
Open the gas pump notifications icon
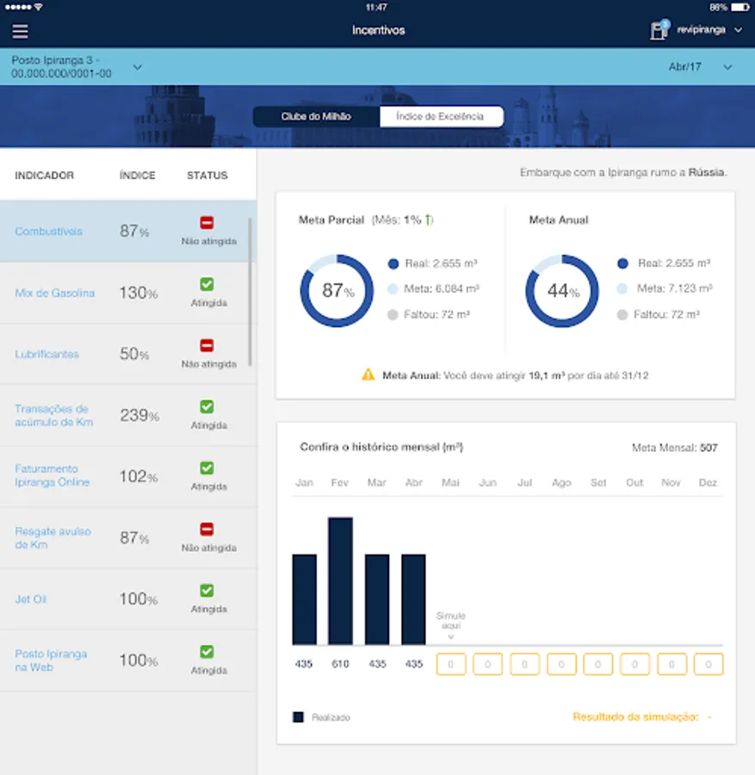(659, 29)
